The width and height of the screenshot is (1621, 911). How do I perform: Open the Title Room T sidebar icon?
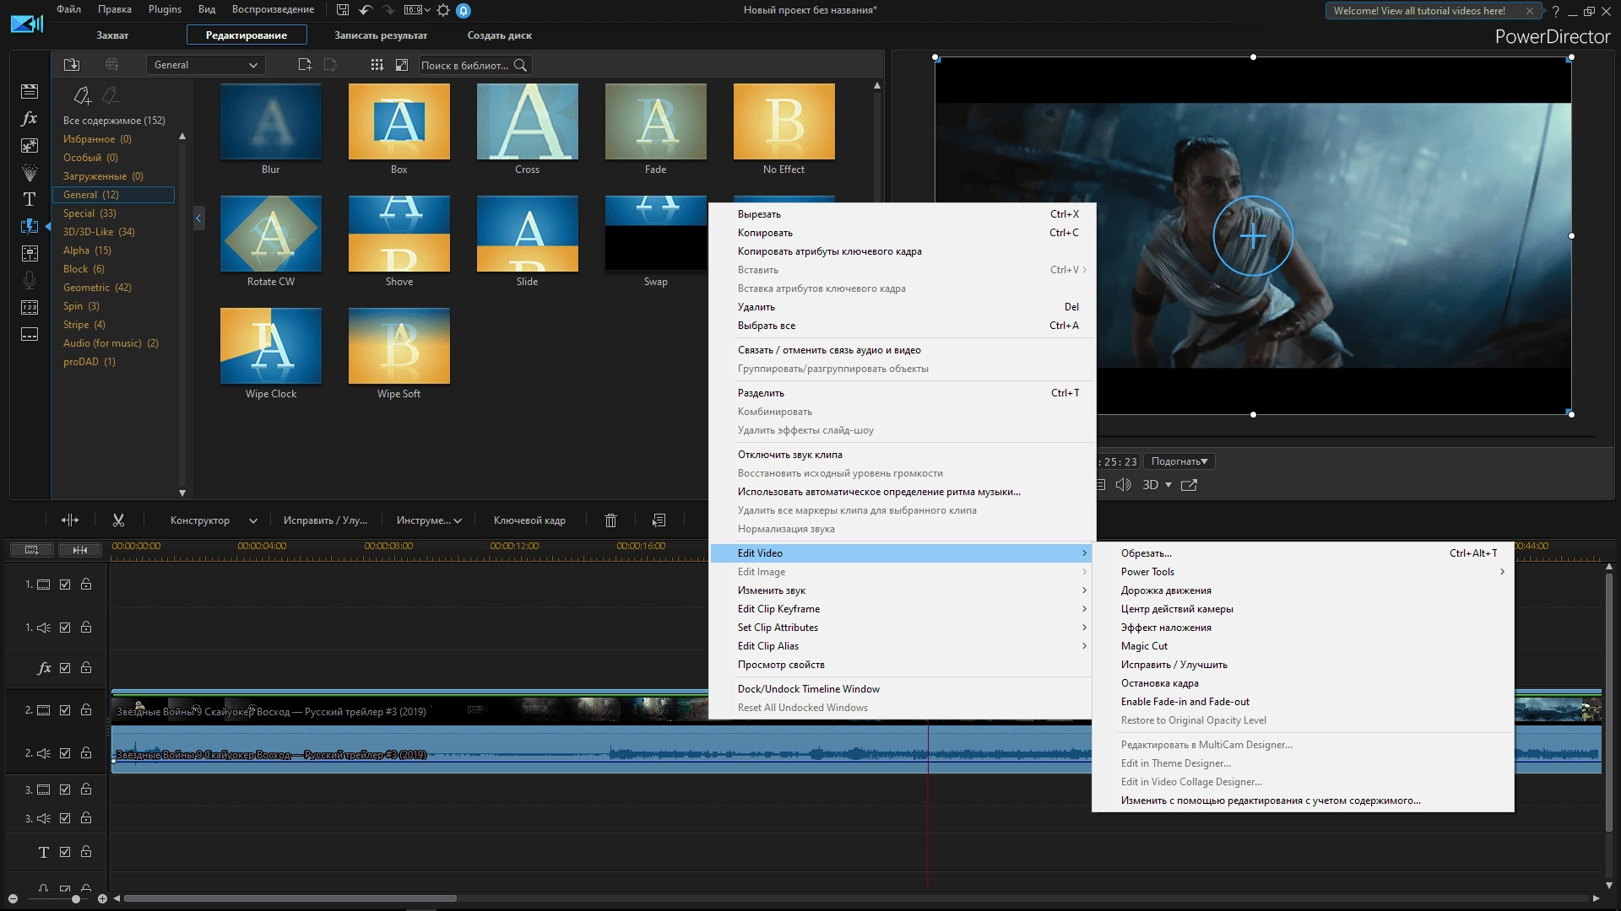pos(30,199)
